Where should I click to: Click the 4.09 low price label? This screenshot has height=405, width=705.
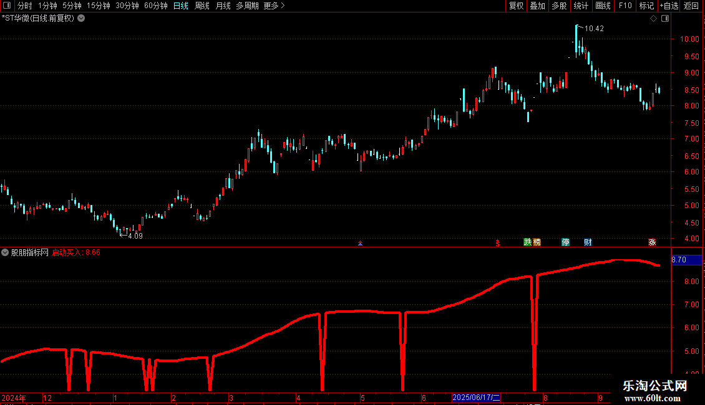(135, 236)
